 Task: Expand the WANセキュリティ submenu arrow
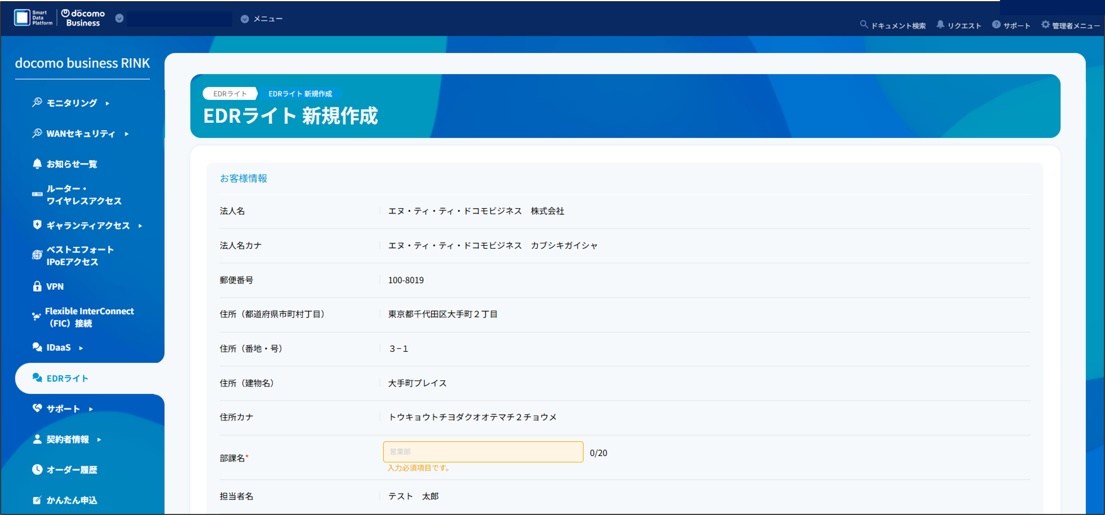127,134
